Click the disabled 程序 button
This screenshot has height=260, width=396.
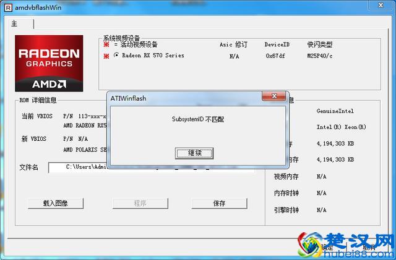click(x=140, y=203)
